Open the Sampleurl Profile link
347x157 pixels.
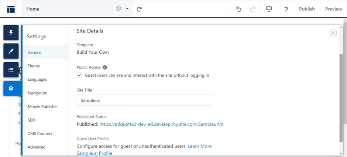pyautogui.click(x=95, y=153)
